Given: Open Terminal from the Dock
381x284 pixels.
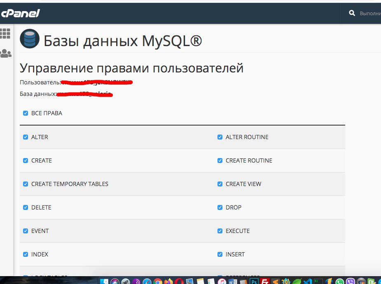Looking at the screenshot, I should [318, 282].
